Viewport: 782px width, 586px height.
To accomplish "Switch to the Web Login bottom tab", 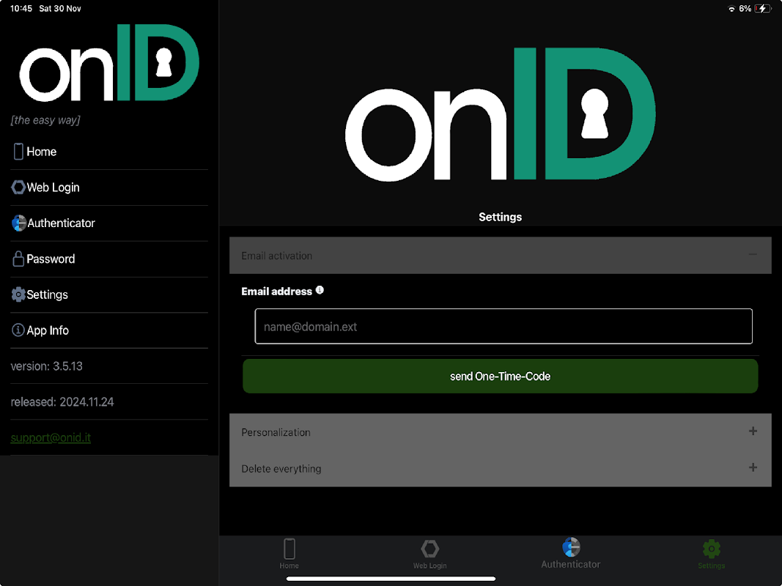I will tap(430, 554).
